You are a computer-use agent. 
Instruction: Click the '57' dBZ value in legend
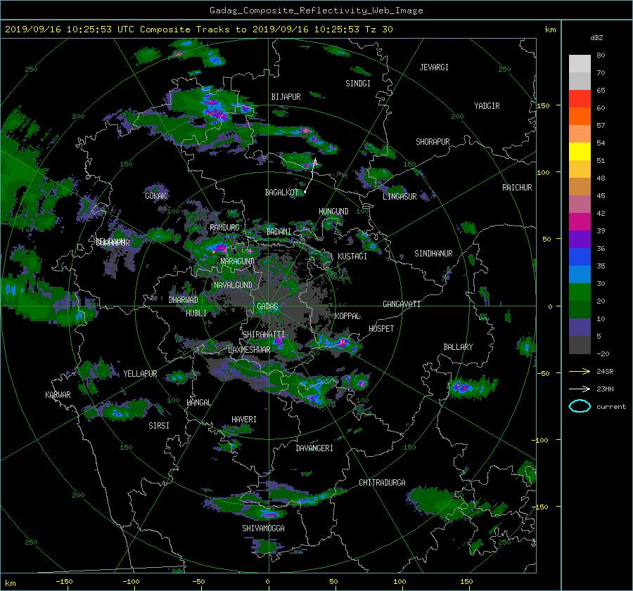click(601, 126)
